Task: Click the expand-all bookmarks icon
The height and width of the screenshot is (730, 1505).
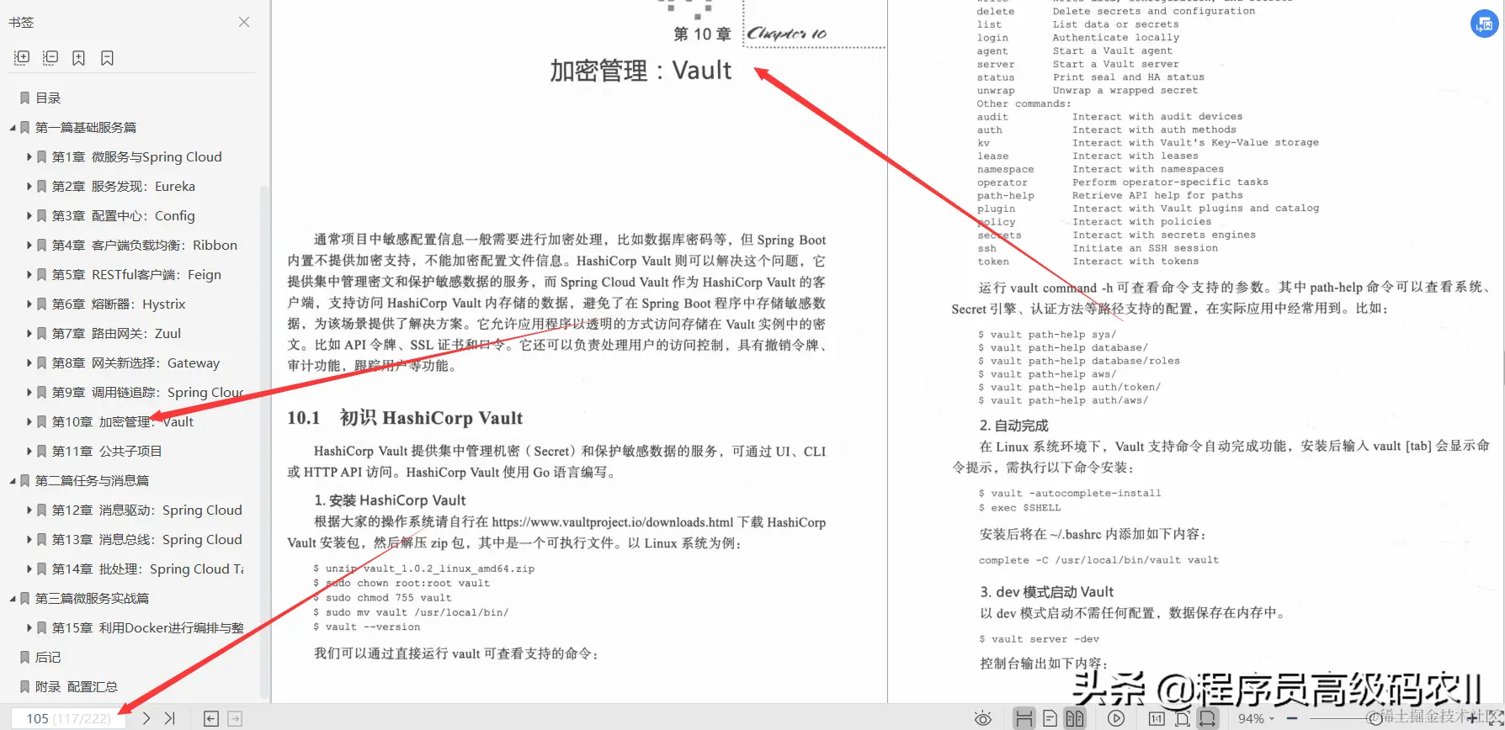Action: click(22, 57)
